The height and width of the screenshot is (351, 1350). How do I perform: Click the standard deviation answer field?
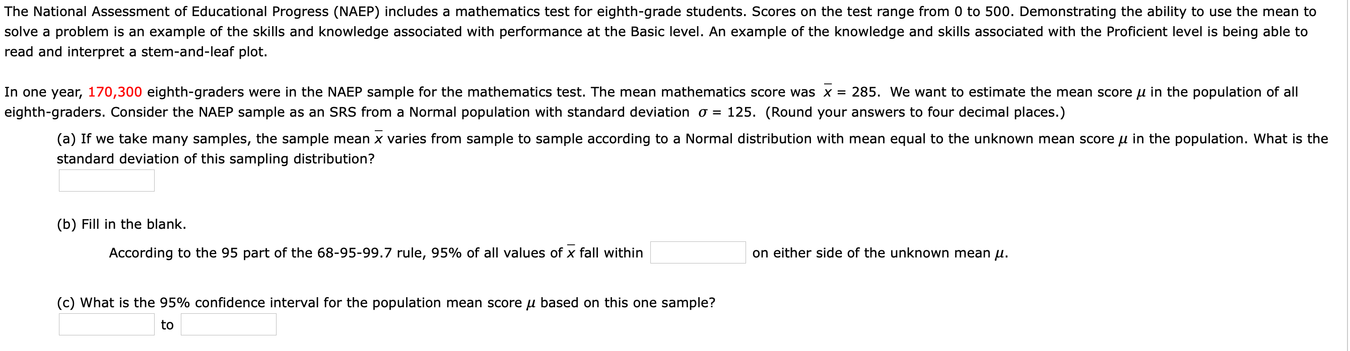(x=106, y=180)
